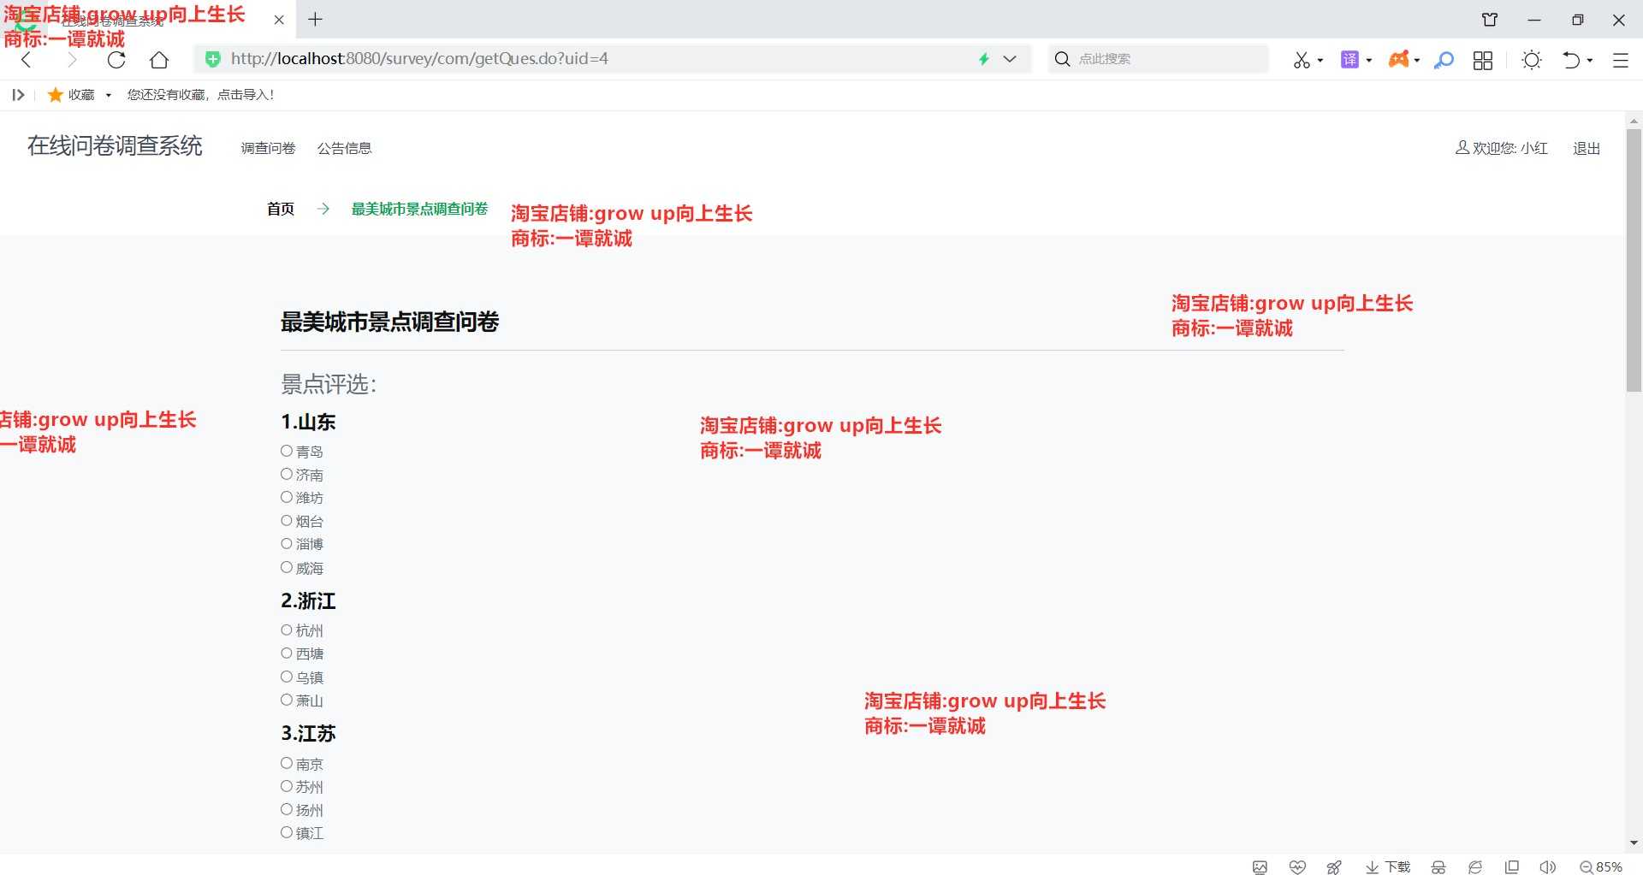Select 杭州 under the 浙江 section
The image size is (1643, 875).
point(287,630)
